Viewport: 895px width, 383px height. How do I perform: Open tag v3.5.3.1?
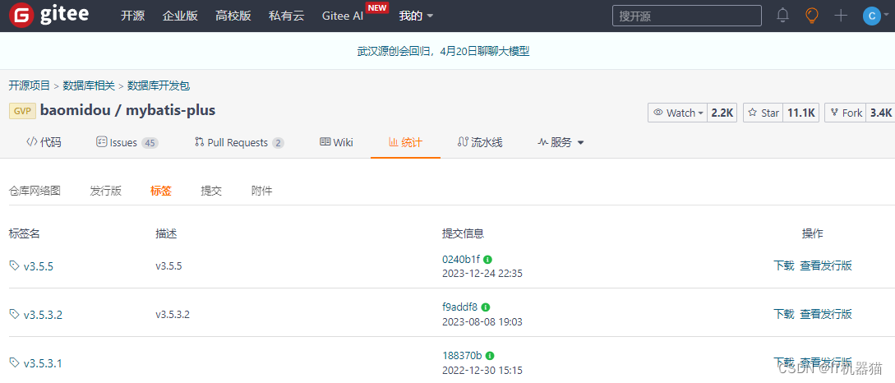pos(43,362)
